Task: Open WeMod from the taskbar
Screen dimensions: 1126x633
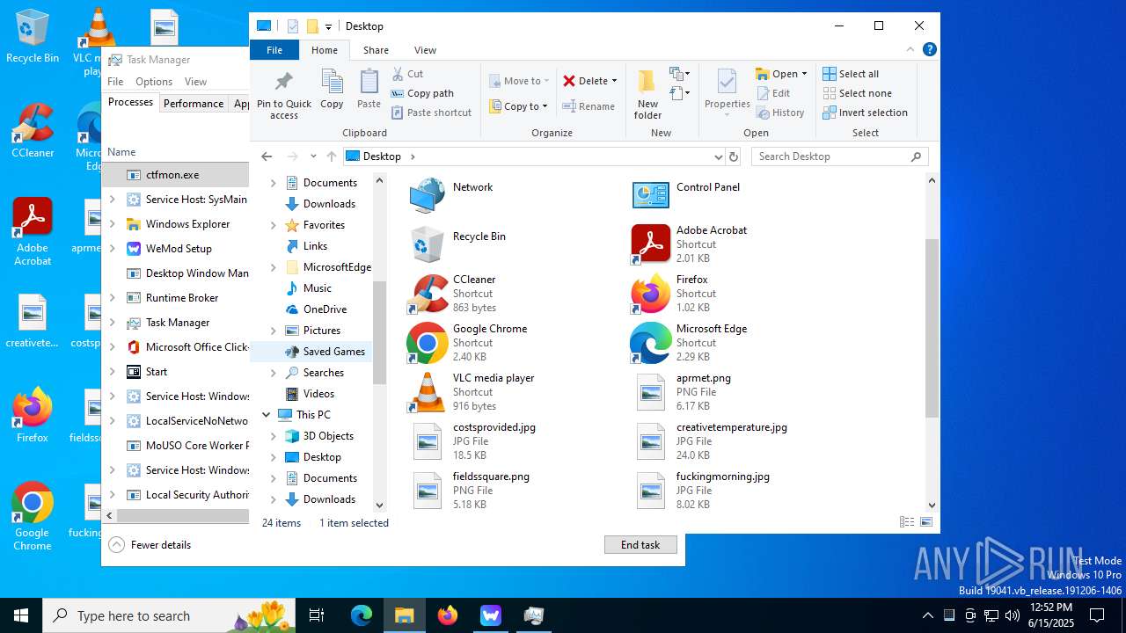Action: tap(491, 615)
